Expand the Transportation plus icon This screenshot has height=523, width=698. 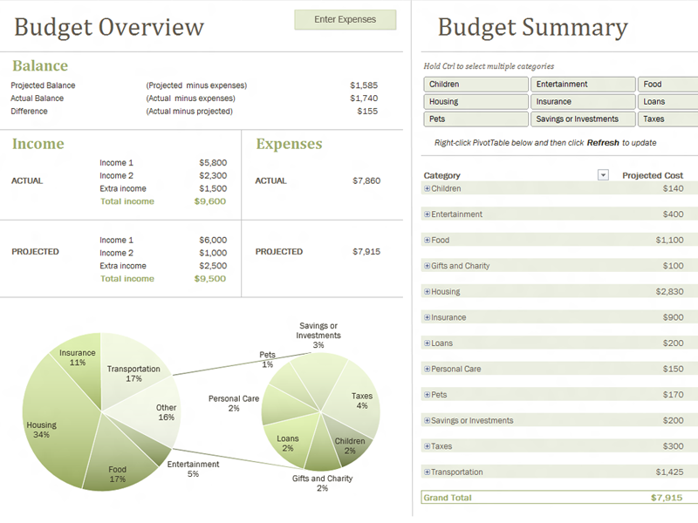427,472
